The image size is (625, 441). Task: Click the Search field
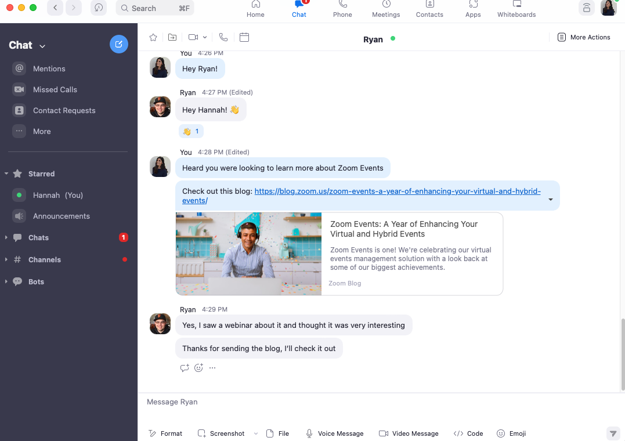coord(155,8)
